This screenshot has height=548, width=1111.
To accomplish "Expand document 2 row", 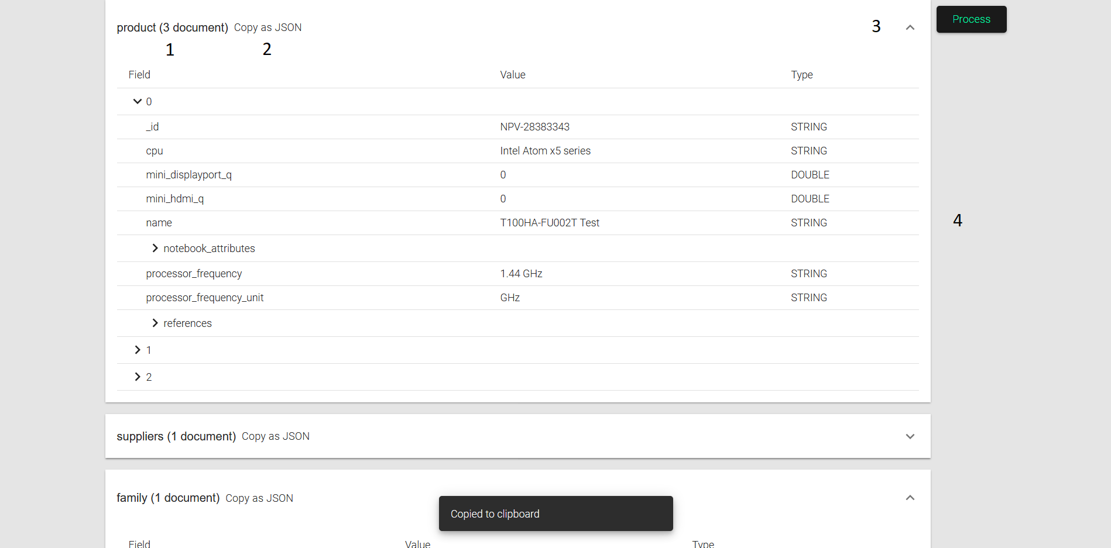I will [x=138, y=377].
